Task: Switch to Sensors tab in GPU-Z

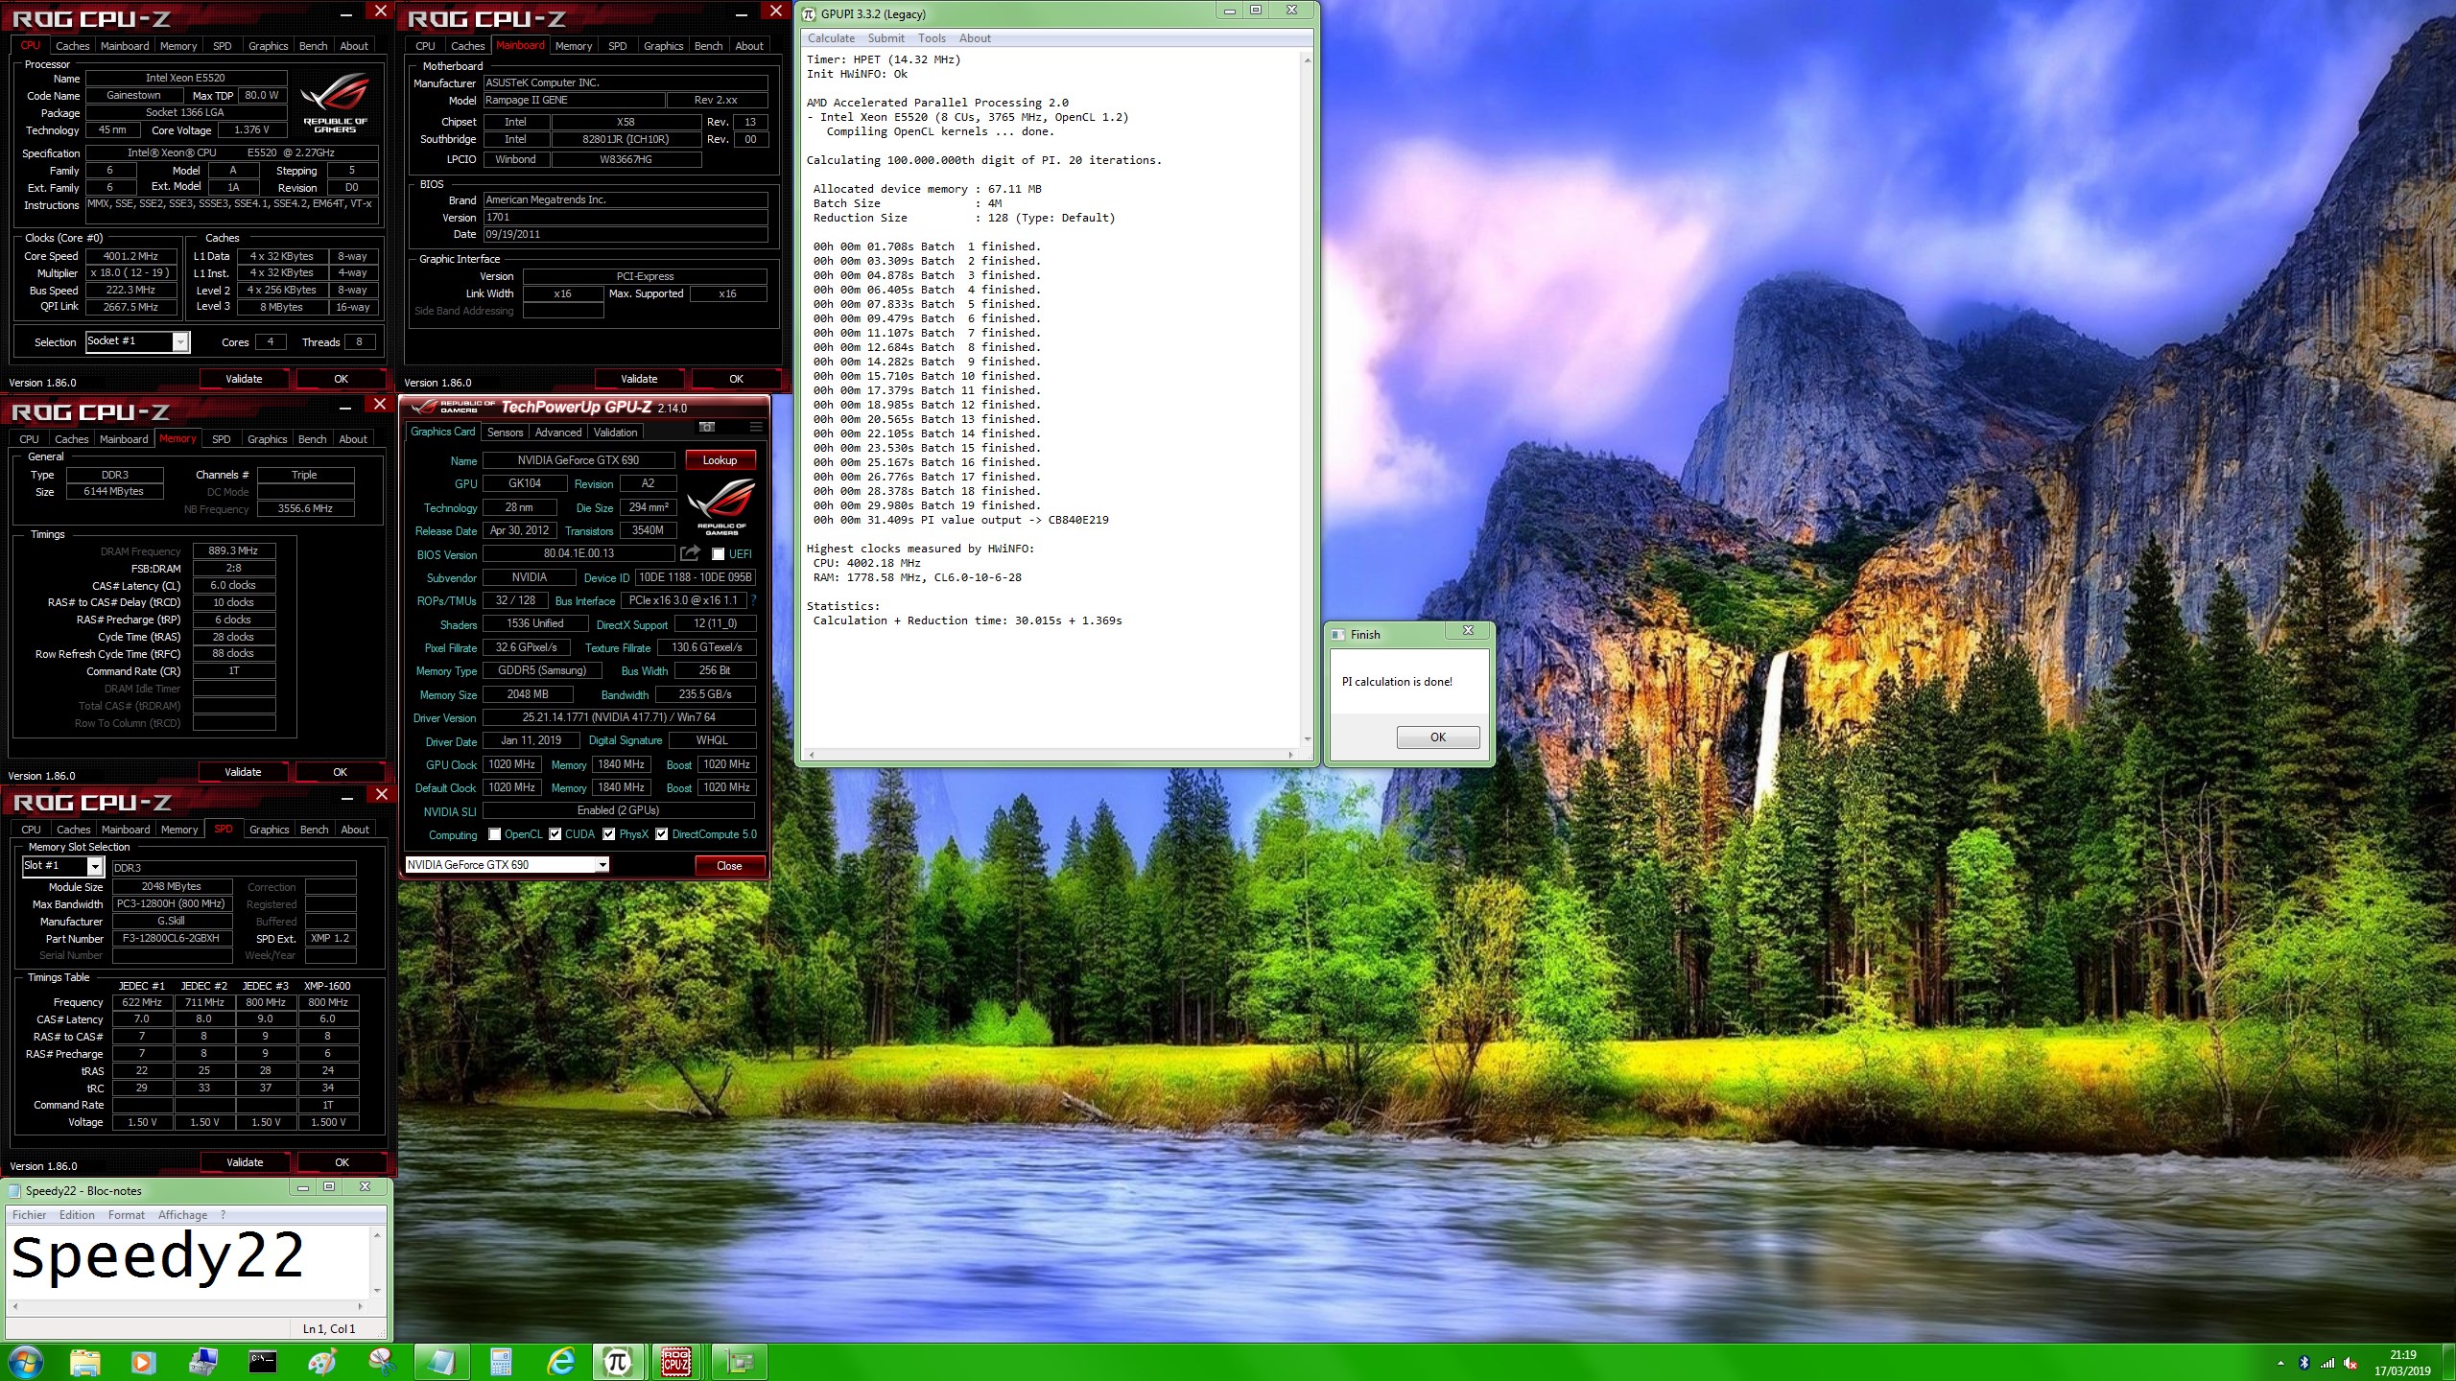Action: pyautogui.click(x=505, y=433)
